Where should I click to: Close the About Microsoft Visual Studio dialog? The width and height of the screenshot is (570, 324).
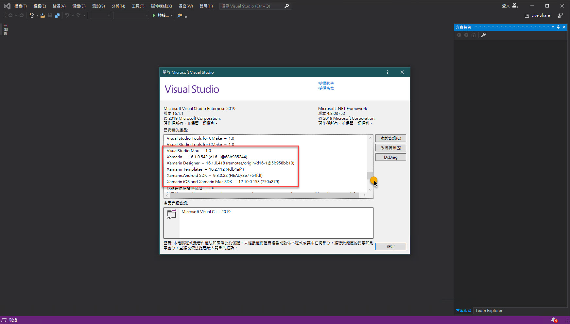(x=402, y=72)
